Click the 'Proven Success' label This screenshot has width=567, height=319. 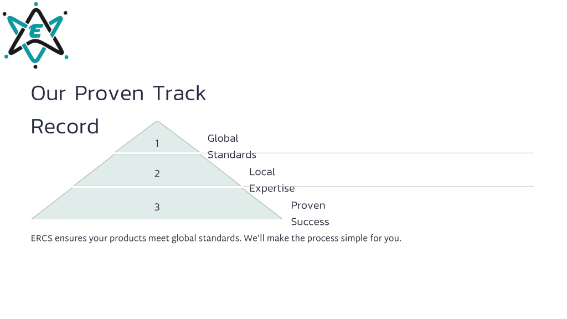point(310,213)
